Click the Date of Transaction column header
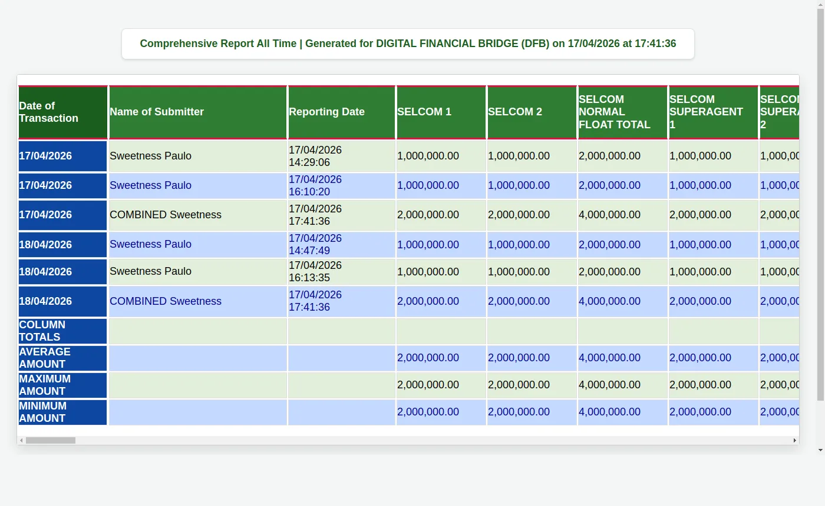 (x=63, y=112)
